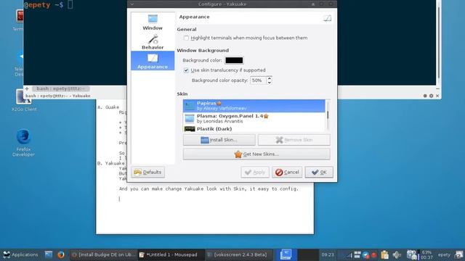Click the Papirus skin preview thumbnail

pyautogui.click(x=190, y=106)
